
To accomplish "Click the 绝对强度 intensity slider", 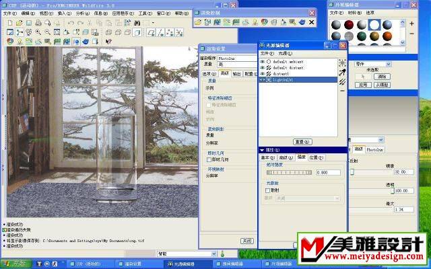I will (x=288, y=173).
